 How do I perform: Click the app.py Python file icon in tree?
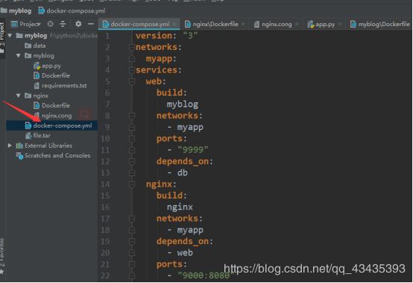pos(37,66)
